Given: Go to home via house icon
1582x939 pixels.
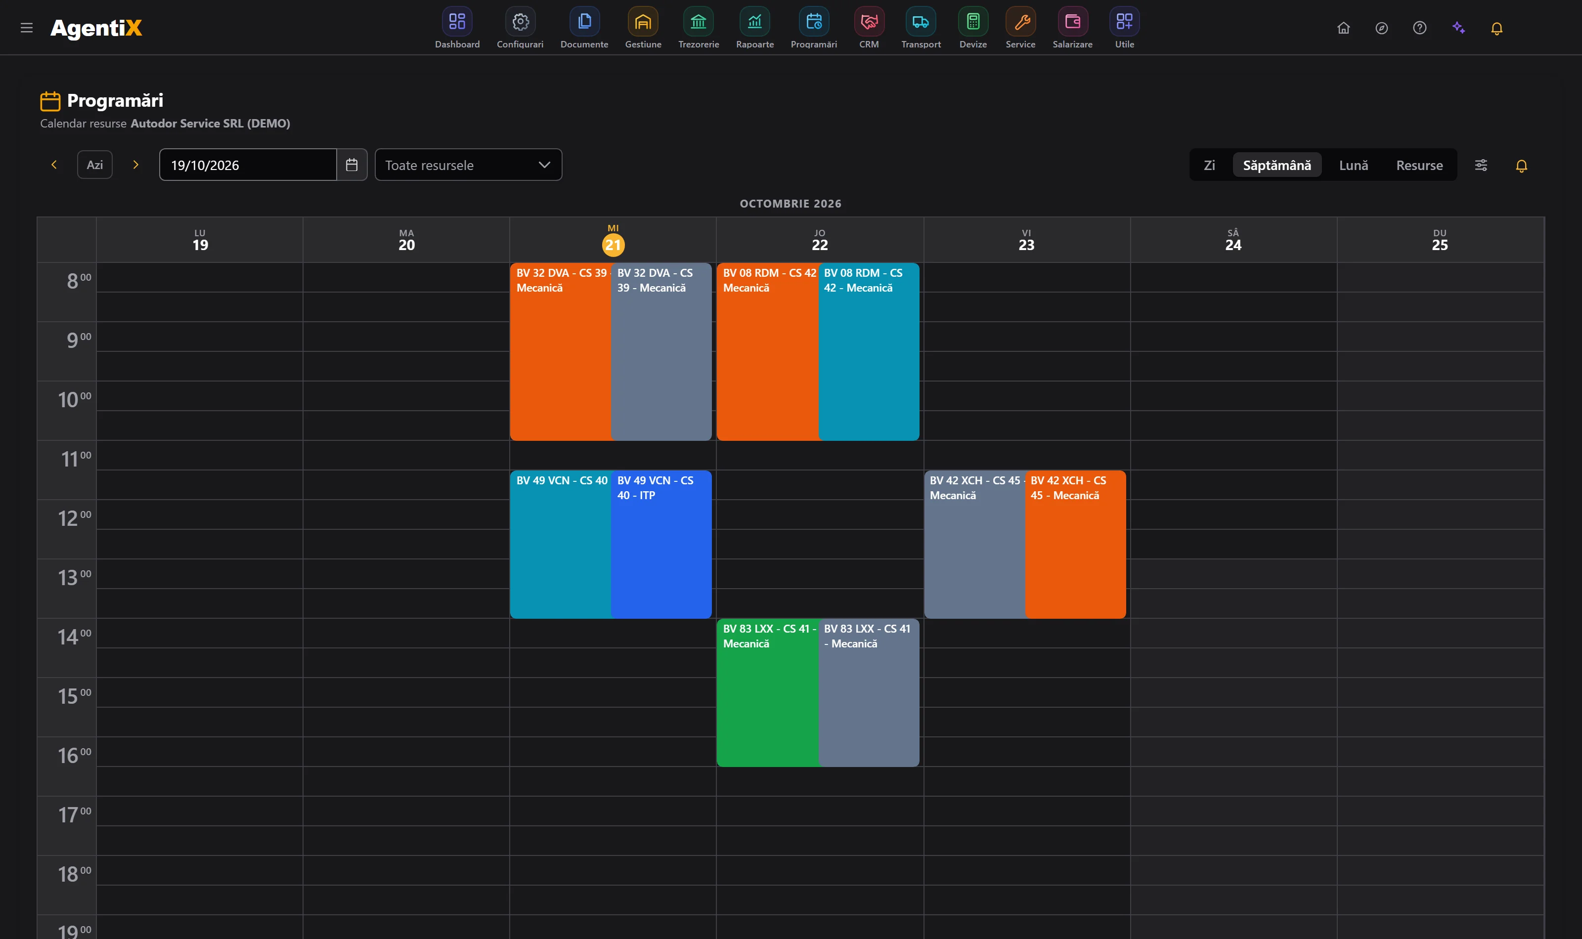Looking at the screenshot, I should coord(1343,28).
